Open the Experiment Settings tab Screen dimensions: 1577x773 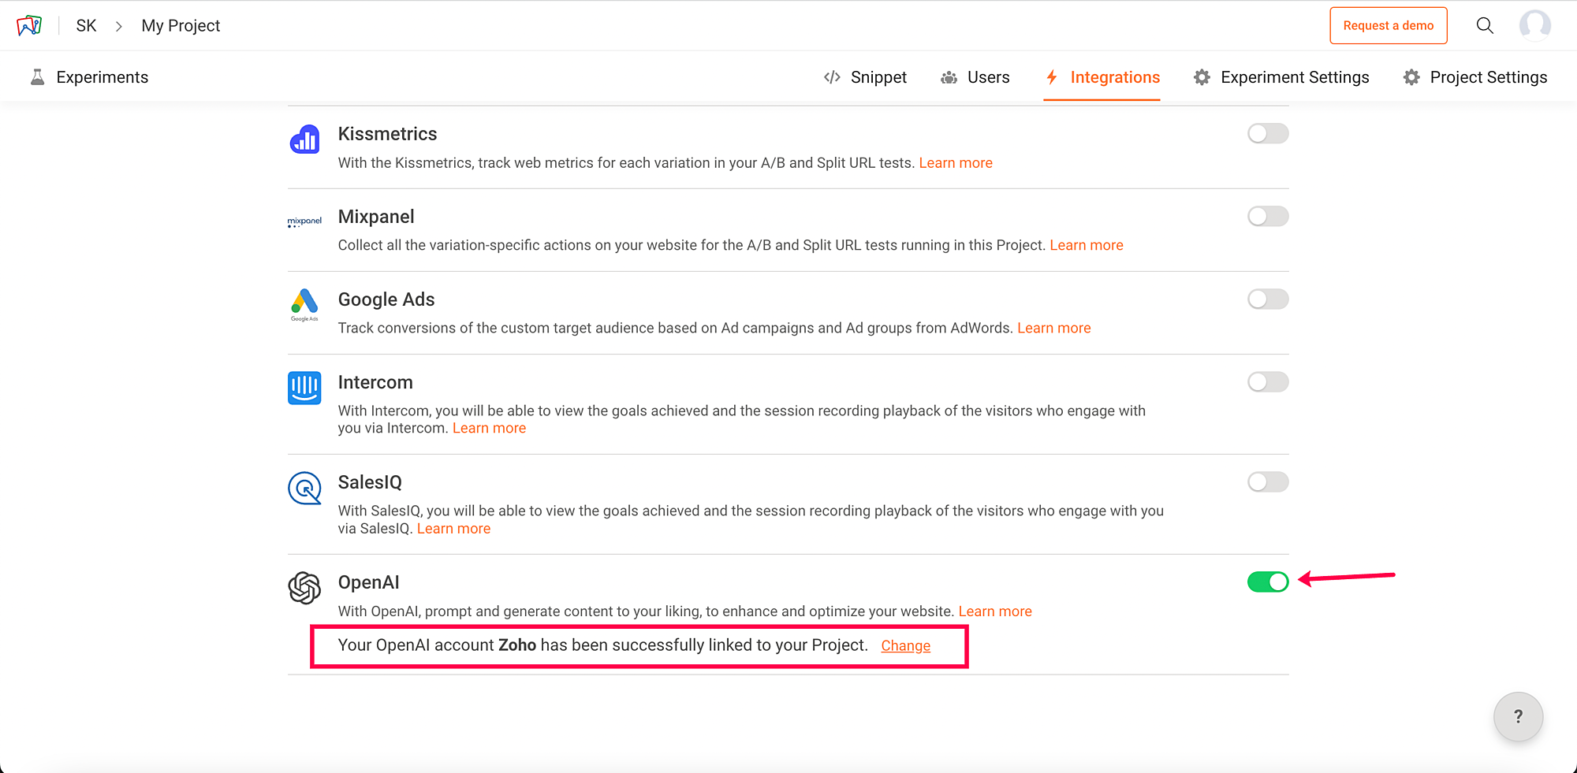(x=1281, y=77)
